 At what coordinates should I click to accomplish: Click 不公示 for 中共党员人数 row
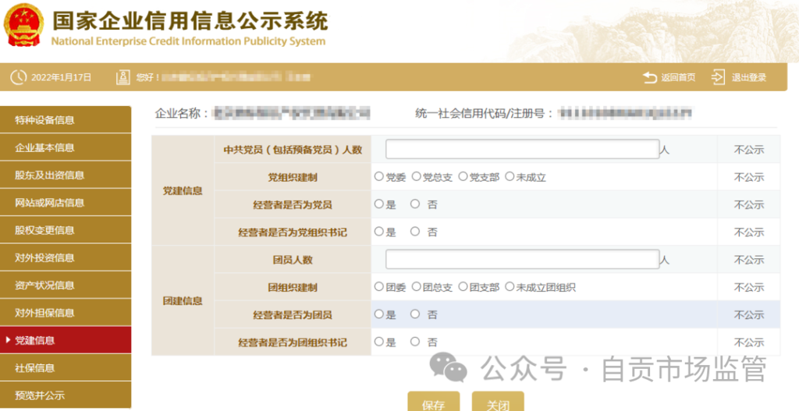748,150
